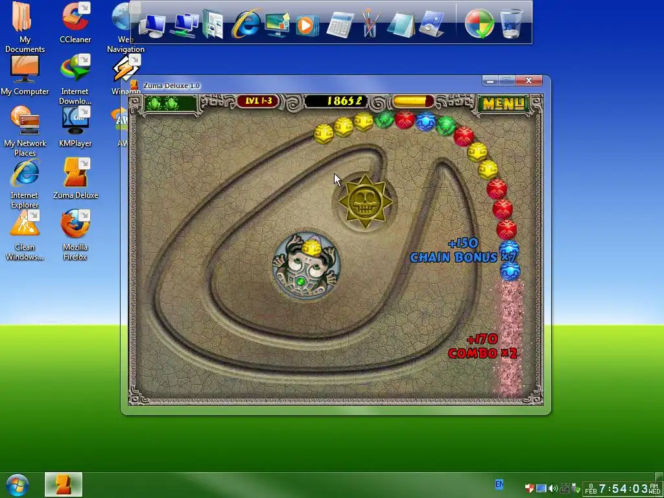Click the CHAIN BONUS x7 popup text
Screen dimensions: 664x498
point(463,257)
